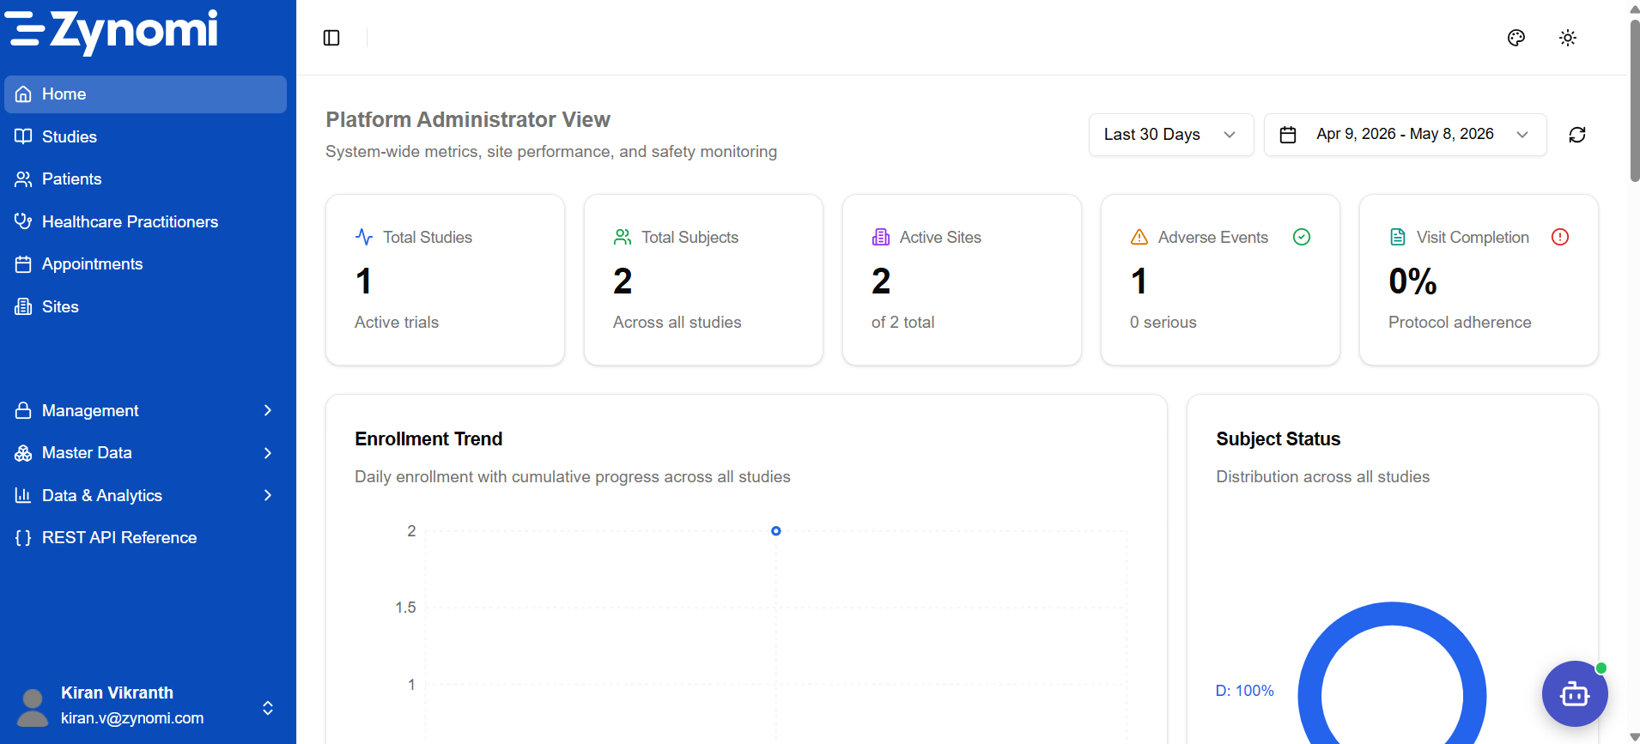Click the 'of 2 total' text
The width and height of the screenshot is (1640, 744).
tap(902, 323)
